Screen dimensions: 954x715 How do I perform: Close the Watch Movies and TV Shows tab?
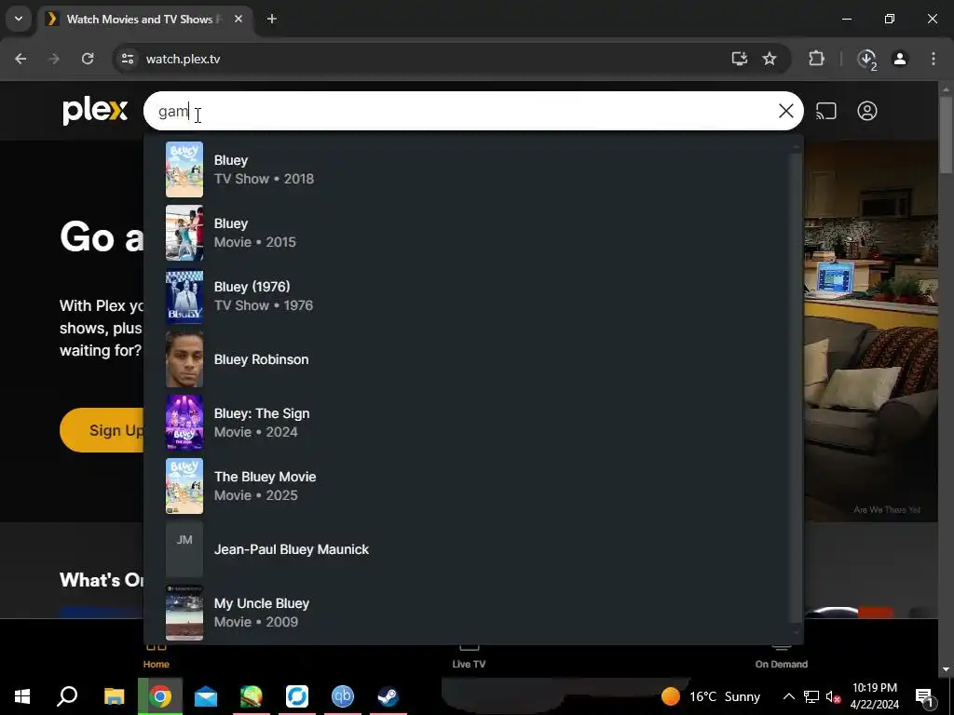(x=238, y=19)
